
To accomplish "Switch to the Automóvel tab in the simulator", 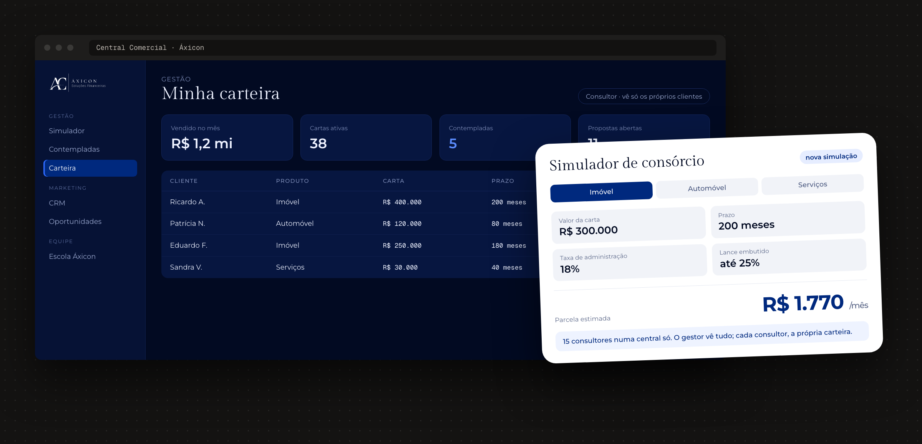I will pyautogui.click(x=707, y=188).
